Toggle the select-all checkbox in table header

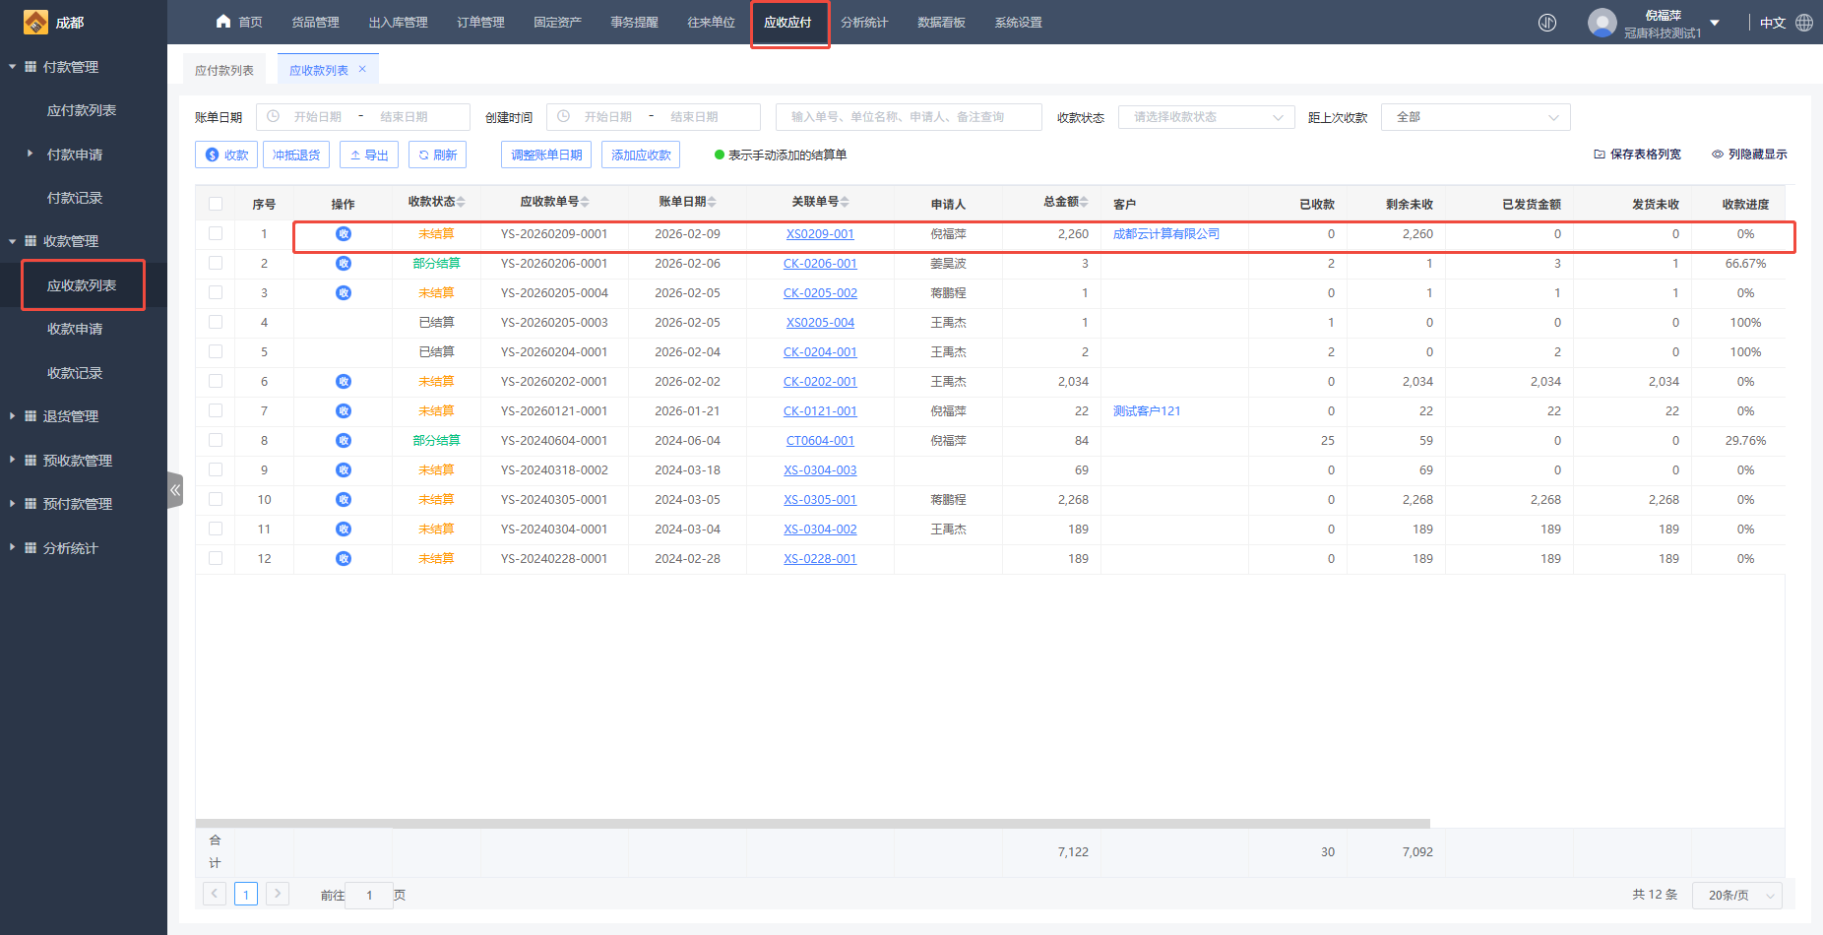(x=216, y=204)
